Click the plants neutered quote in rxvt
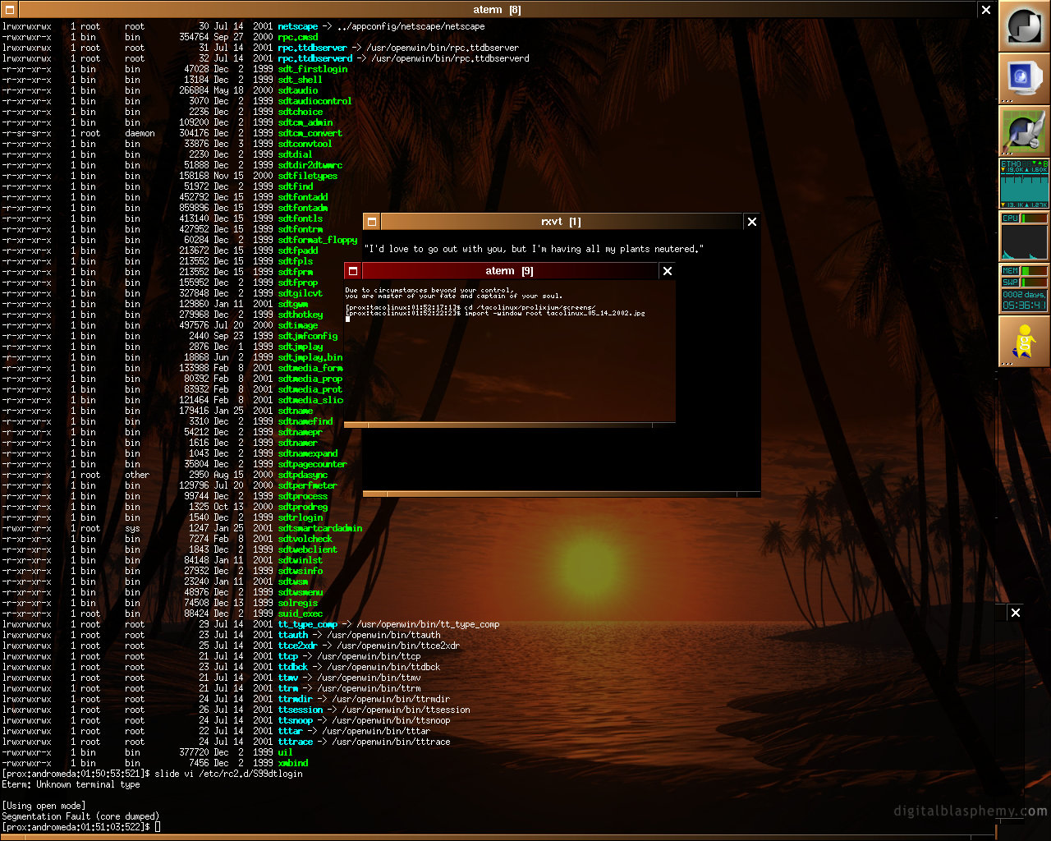 click(x=534, y=249)
